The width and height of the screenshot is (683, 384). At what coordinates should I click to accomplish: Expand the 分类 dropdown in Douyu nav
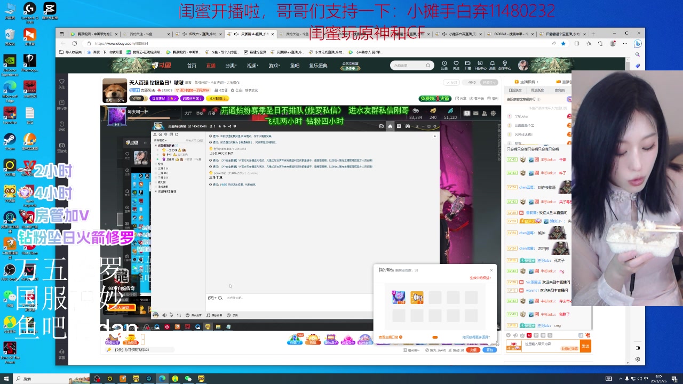(231, 66)
